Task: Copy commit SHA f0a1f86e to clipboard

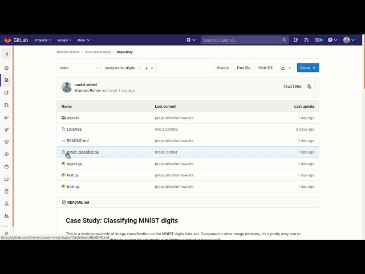Action: click(x=309, y=87)
